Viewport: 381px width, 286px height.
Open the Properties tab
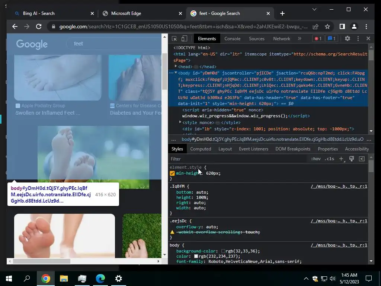point(328,149)
